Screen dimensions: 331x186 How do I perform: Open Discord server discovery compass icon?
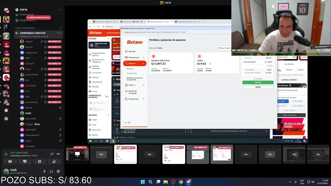(6, 119)
